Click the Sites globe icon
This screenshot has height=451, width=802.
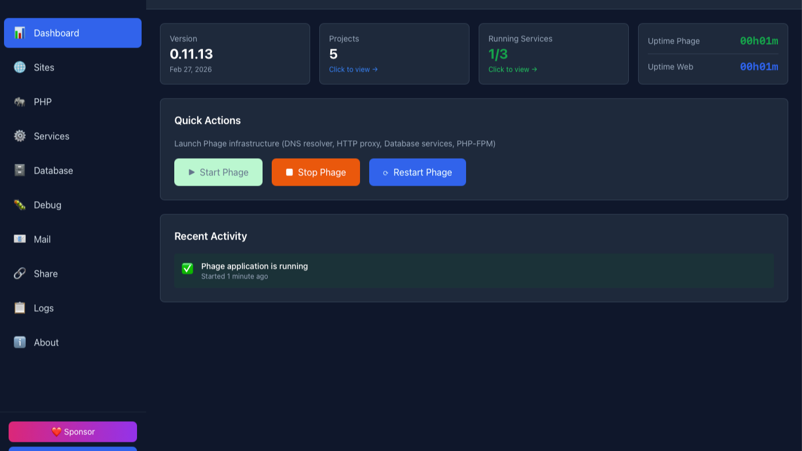pyautogui.click(x=19, y=67)
